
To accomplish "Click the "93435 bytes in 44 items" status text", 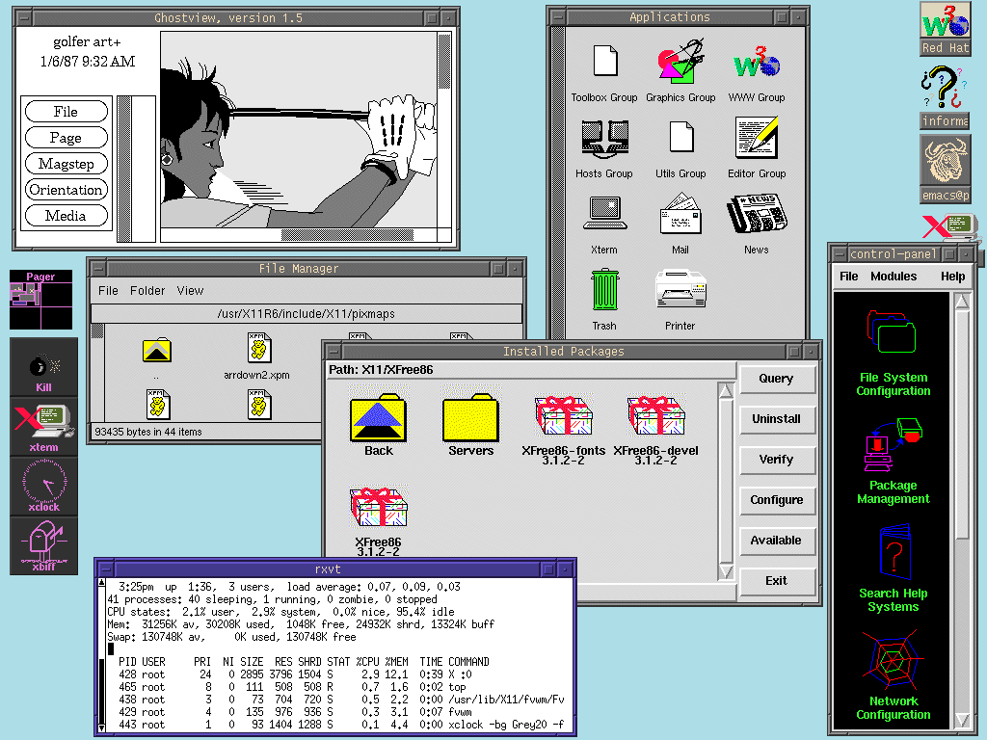I will (x=148, y=432).
